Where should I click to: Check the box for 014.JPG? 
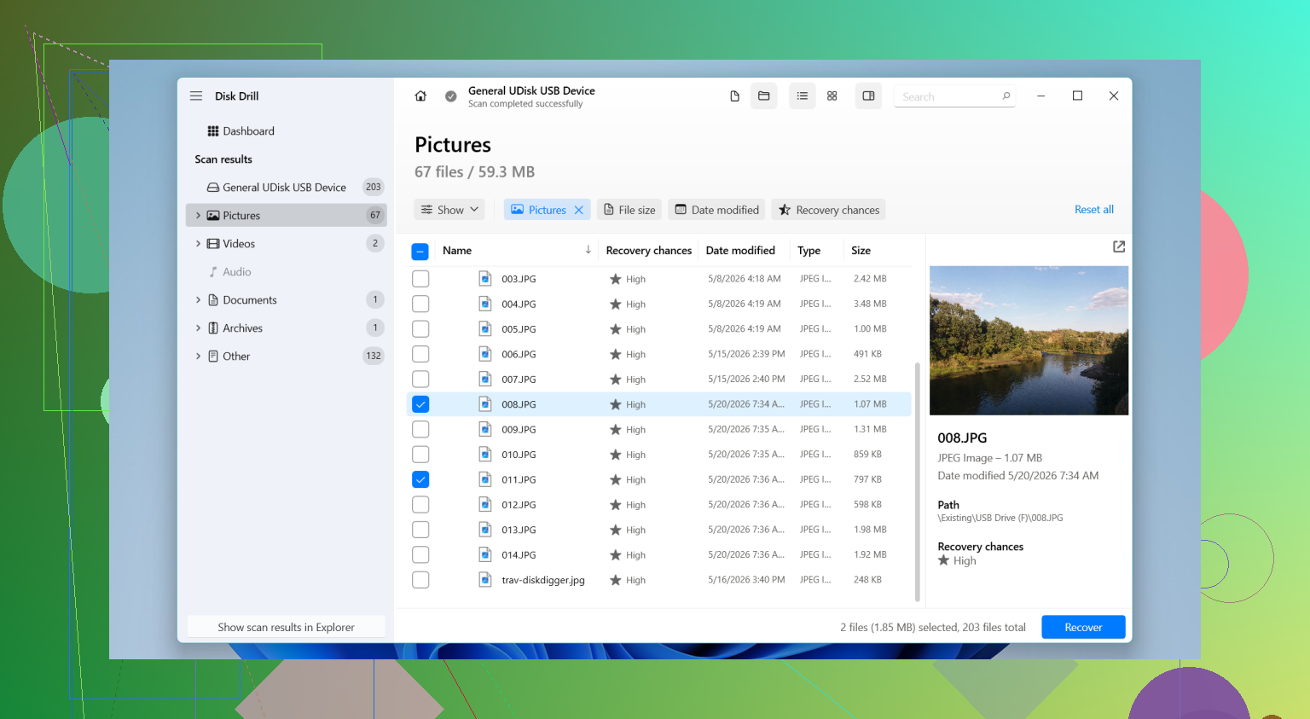tap(420, 555)
